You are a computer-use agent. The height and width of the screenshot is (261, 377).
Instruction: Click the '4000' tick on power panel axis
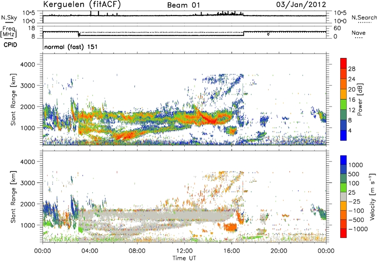[27, 65]
